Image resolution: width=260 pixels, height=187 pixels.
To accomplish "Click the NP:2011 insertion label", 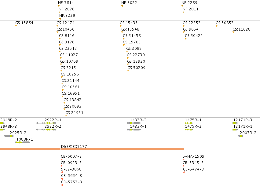I will coord(191,9).
